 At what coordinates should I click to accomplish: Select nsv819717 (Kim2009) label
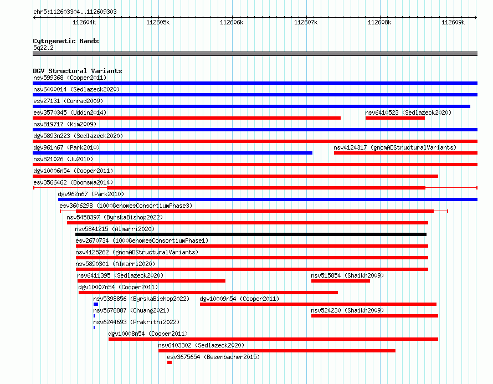(x=65, y=124)
